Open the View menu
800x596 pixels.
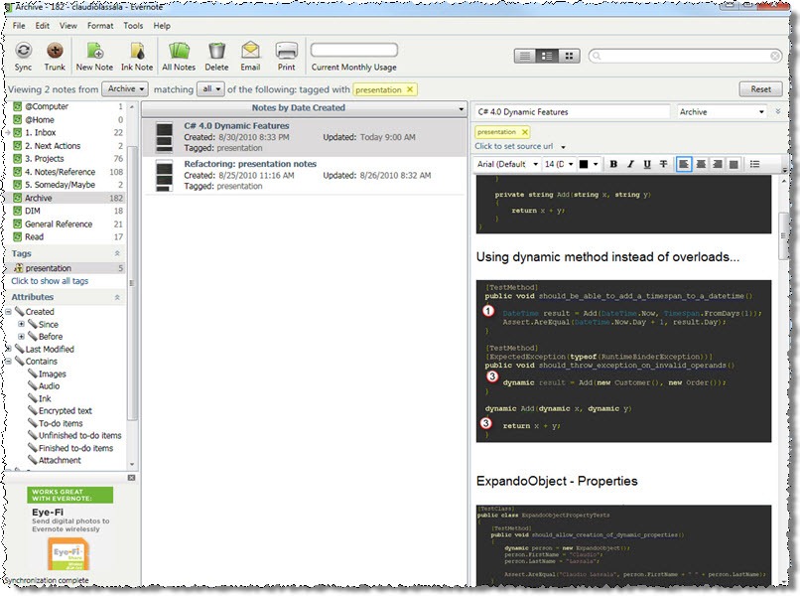click(67, 26)
